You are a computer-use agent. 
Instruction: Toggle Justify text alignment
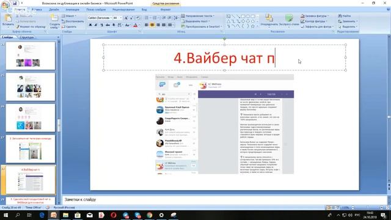(164, 25)
